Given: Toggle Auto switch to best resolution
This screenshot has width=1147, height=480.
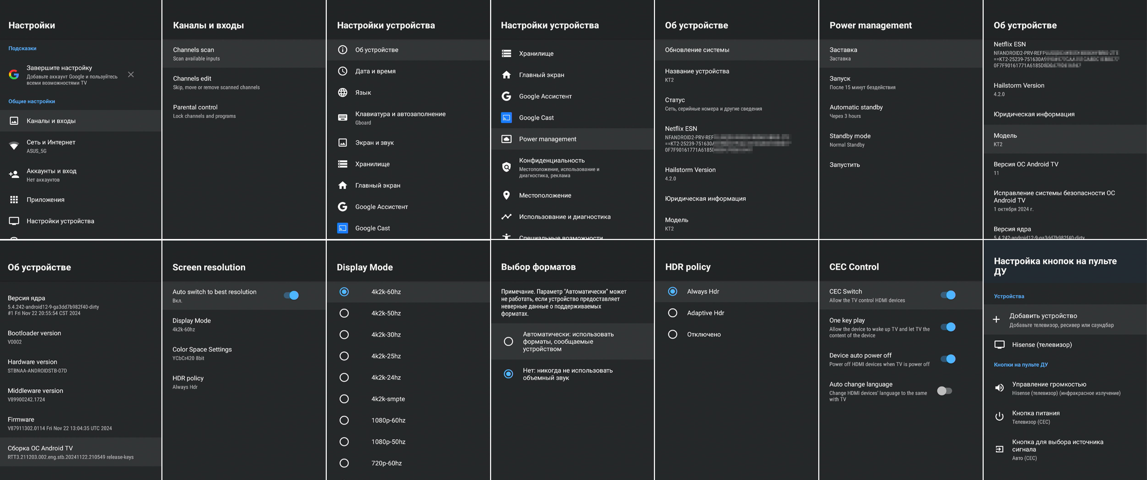Looking at the screenshot, I should coord(291,295).
